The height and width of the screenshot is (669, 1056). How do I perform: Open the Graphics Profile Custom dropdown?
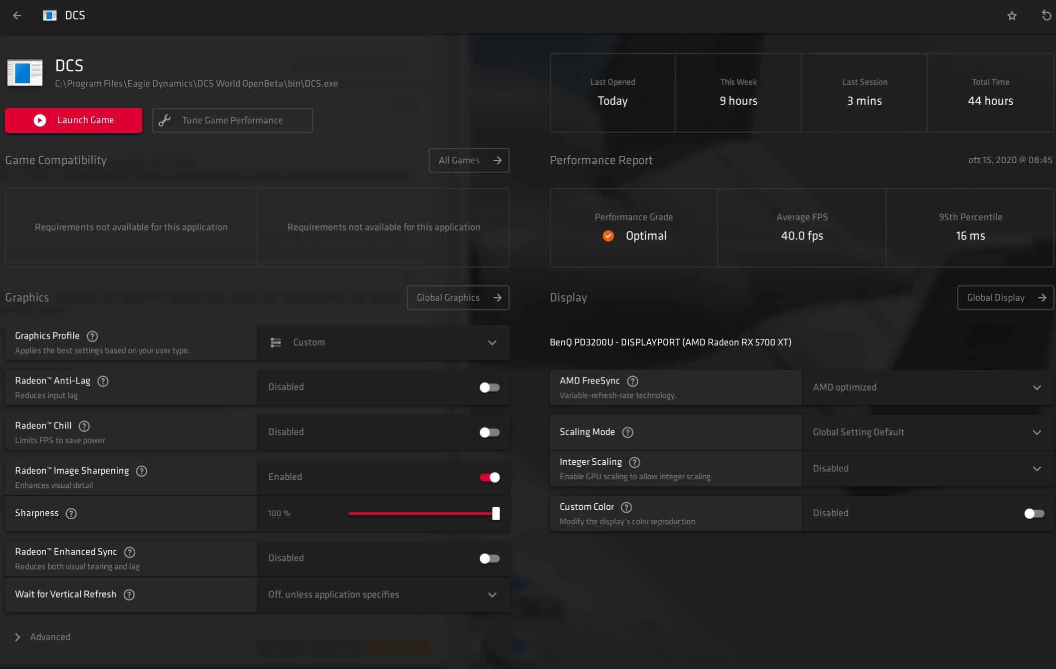coord(383,342)
